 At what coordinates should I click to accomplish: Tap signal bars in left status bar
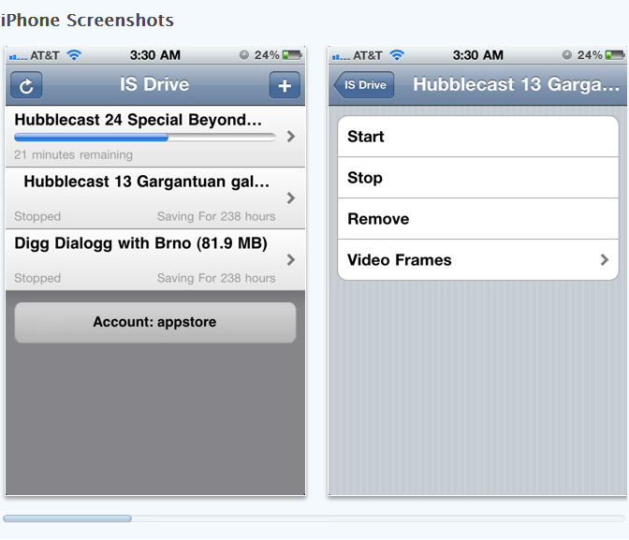coord(18,57)
